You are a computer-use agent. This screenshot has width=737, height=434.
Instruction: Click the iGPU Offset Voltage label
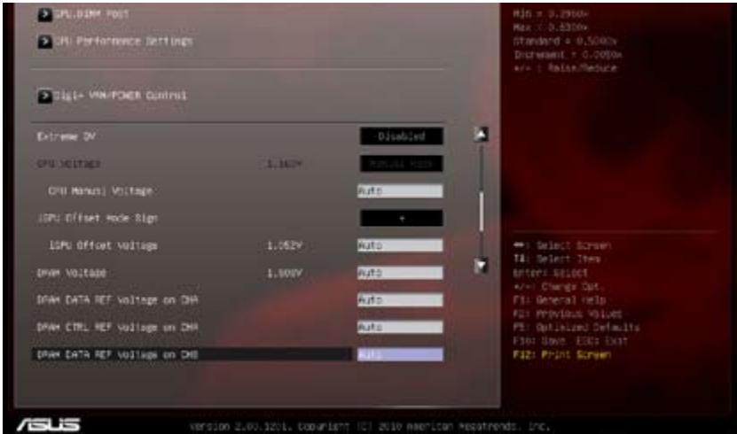click(x=104, y=245)
